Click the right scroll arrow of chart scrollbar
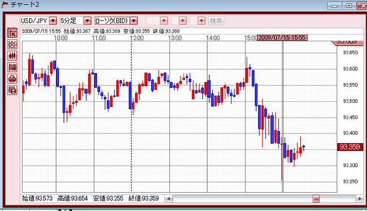 (360, 199)
